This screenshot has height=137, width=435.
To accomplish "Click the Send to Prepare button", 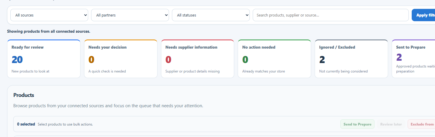I will 357,124.
